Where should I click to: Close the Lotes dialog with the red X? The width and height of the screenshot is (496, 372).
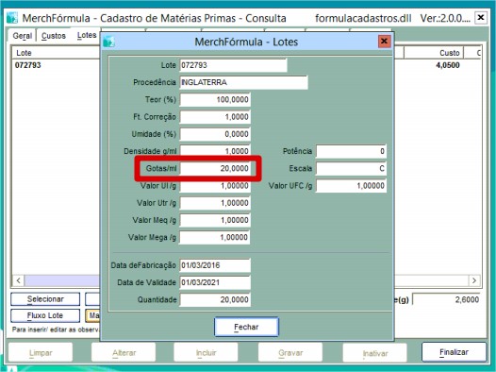pos(385,42)
